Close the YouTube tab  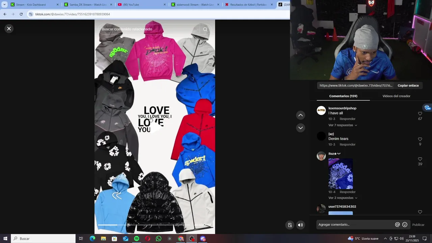pyautogui.click(x=165, y=5)
